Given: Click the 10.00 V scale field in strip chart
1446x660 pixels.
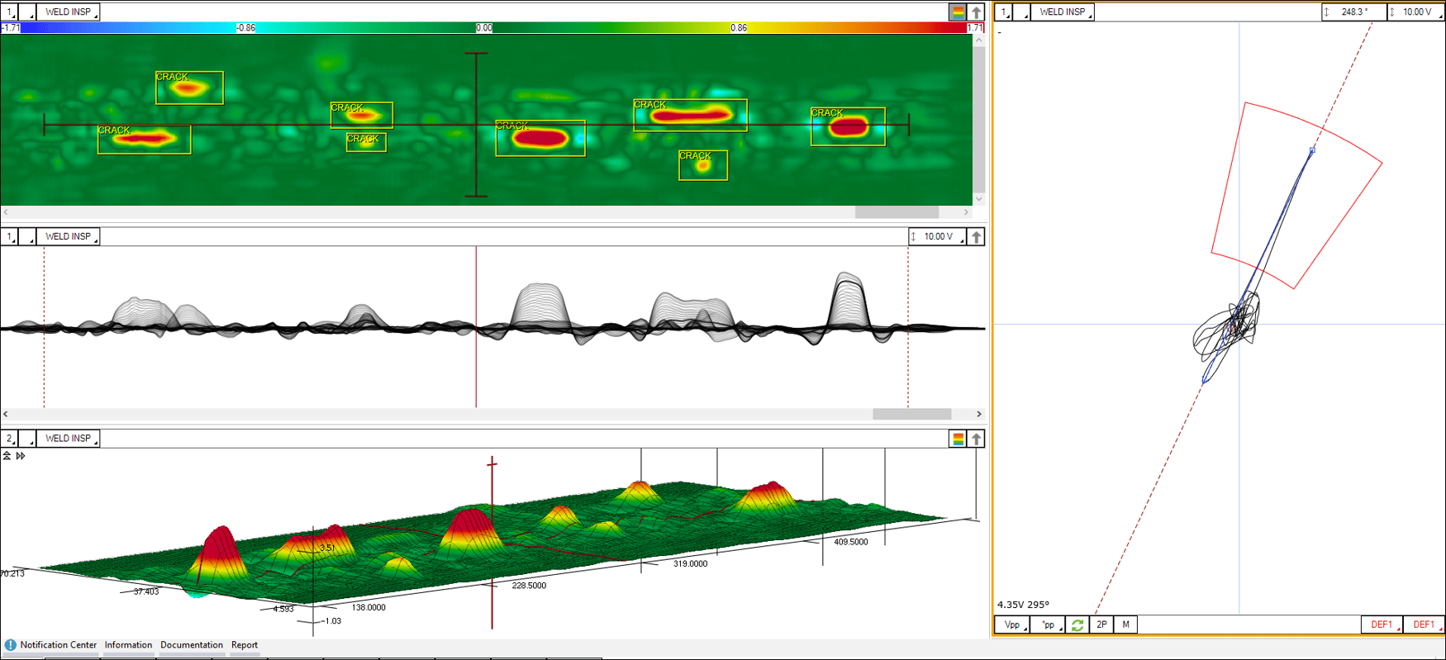Looking at the screenshot, I should point(937,237).
